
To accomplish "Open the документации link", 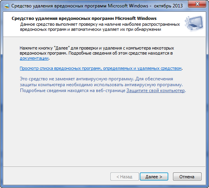I will [x=34, y=59].
